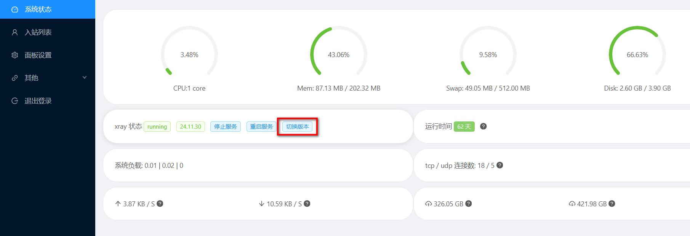This screenshot has height=236, width=690.
Task: Click the 运行时间 label
Action: pyautogui.click(x=439, y=126)
